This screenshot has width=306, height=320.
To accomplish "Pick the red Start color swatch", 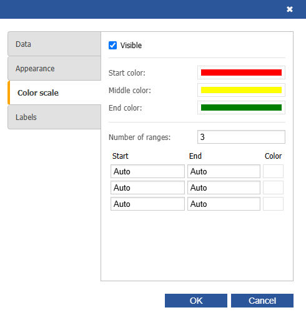I will coord(241,72).
